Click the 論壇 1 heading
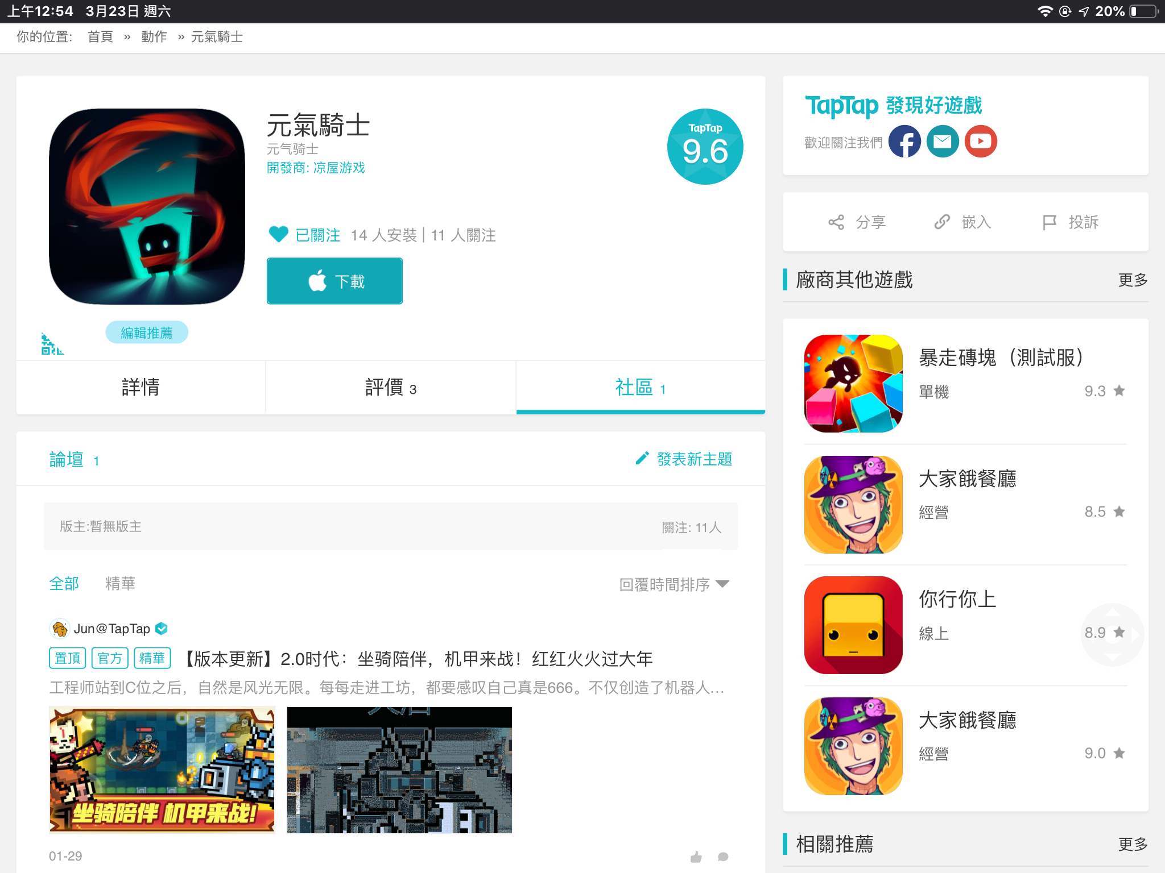Screen dimensions: 1165x873 (x=74, y=459)
